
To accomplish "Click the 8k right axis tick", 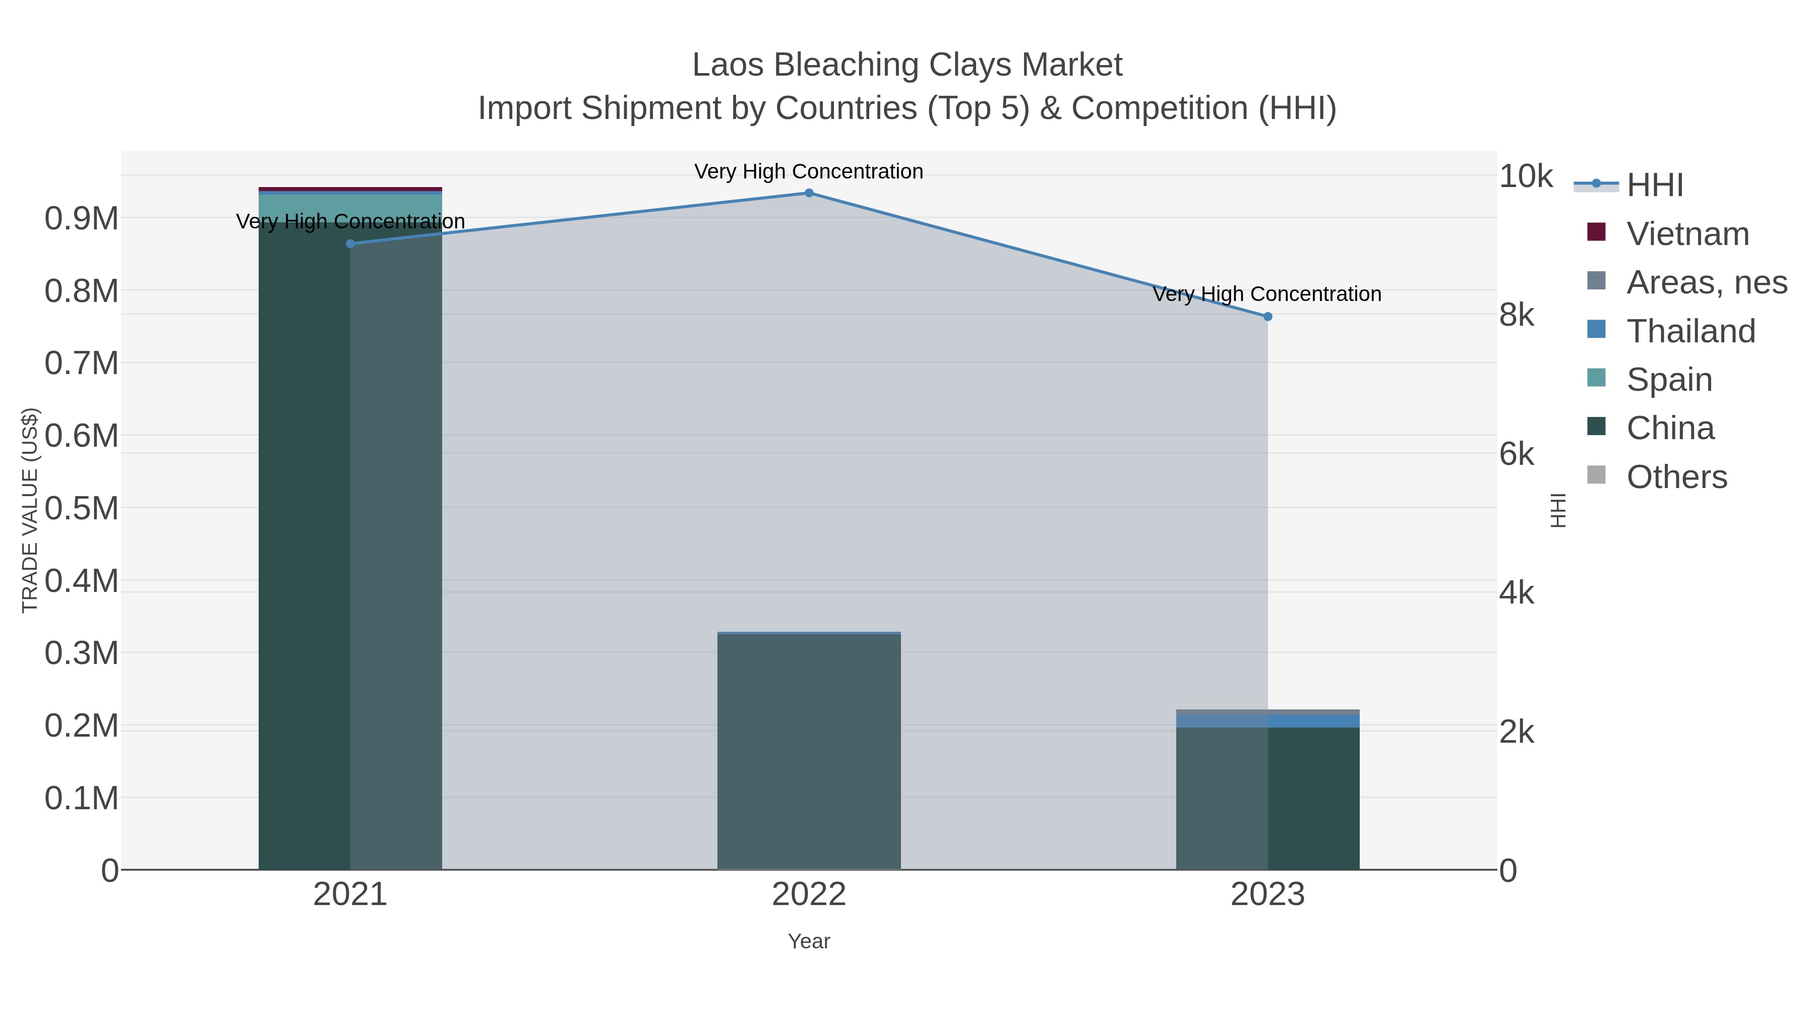I will pyautogui.click(x=1516, y=315).
